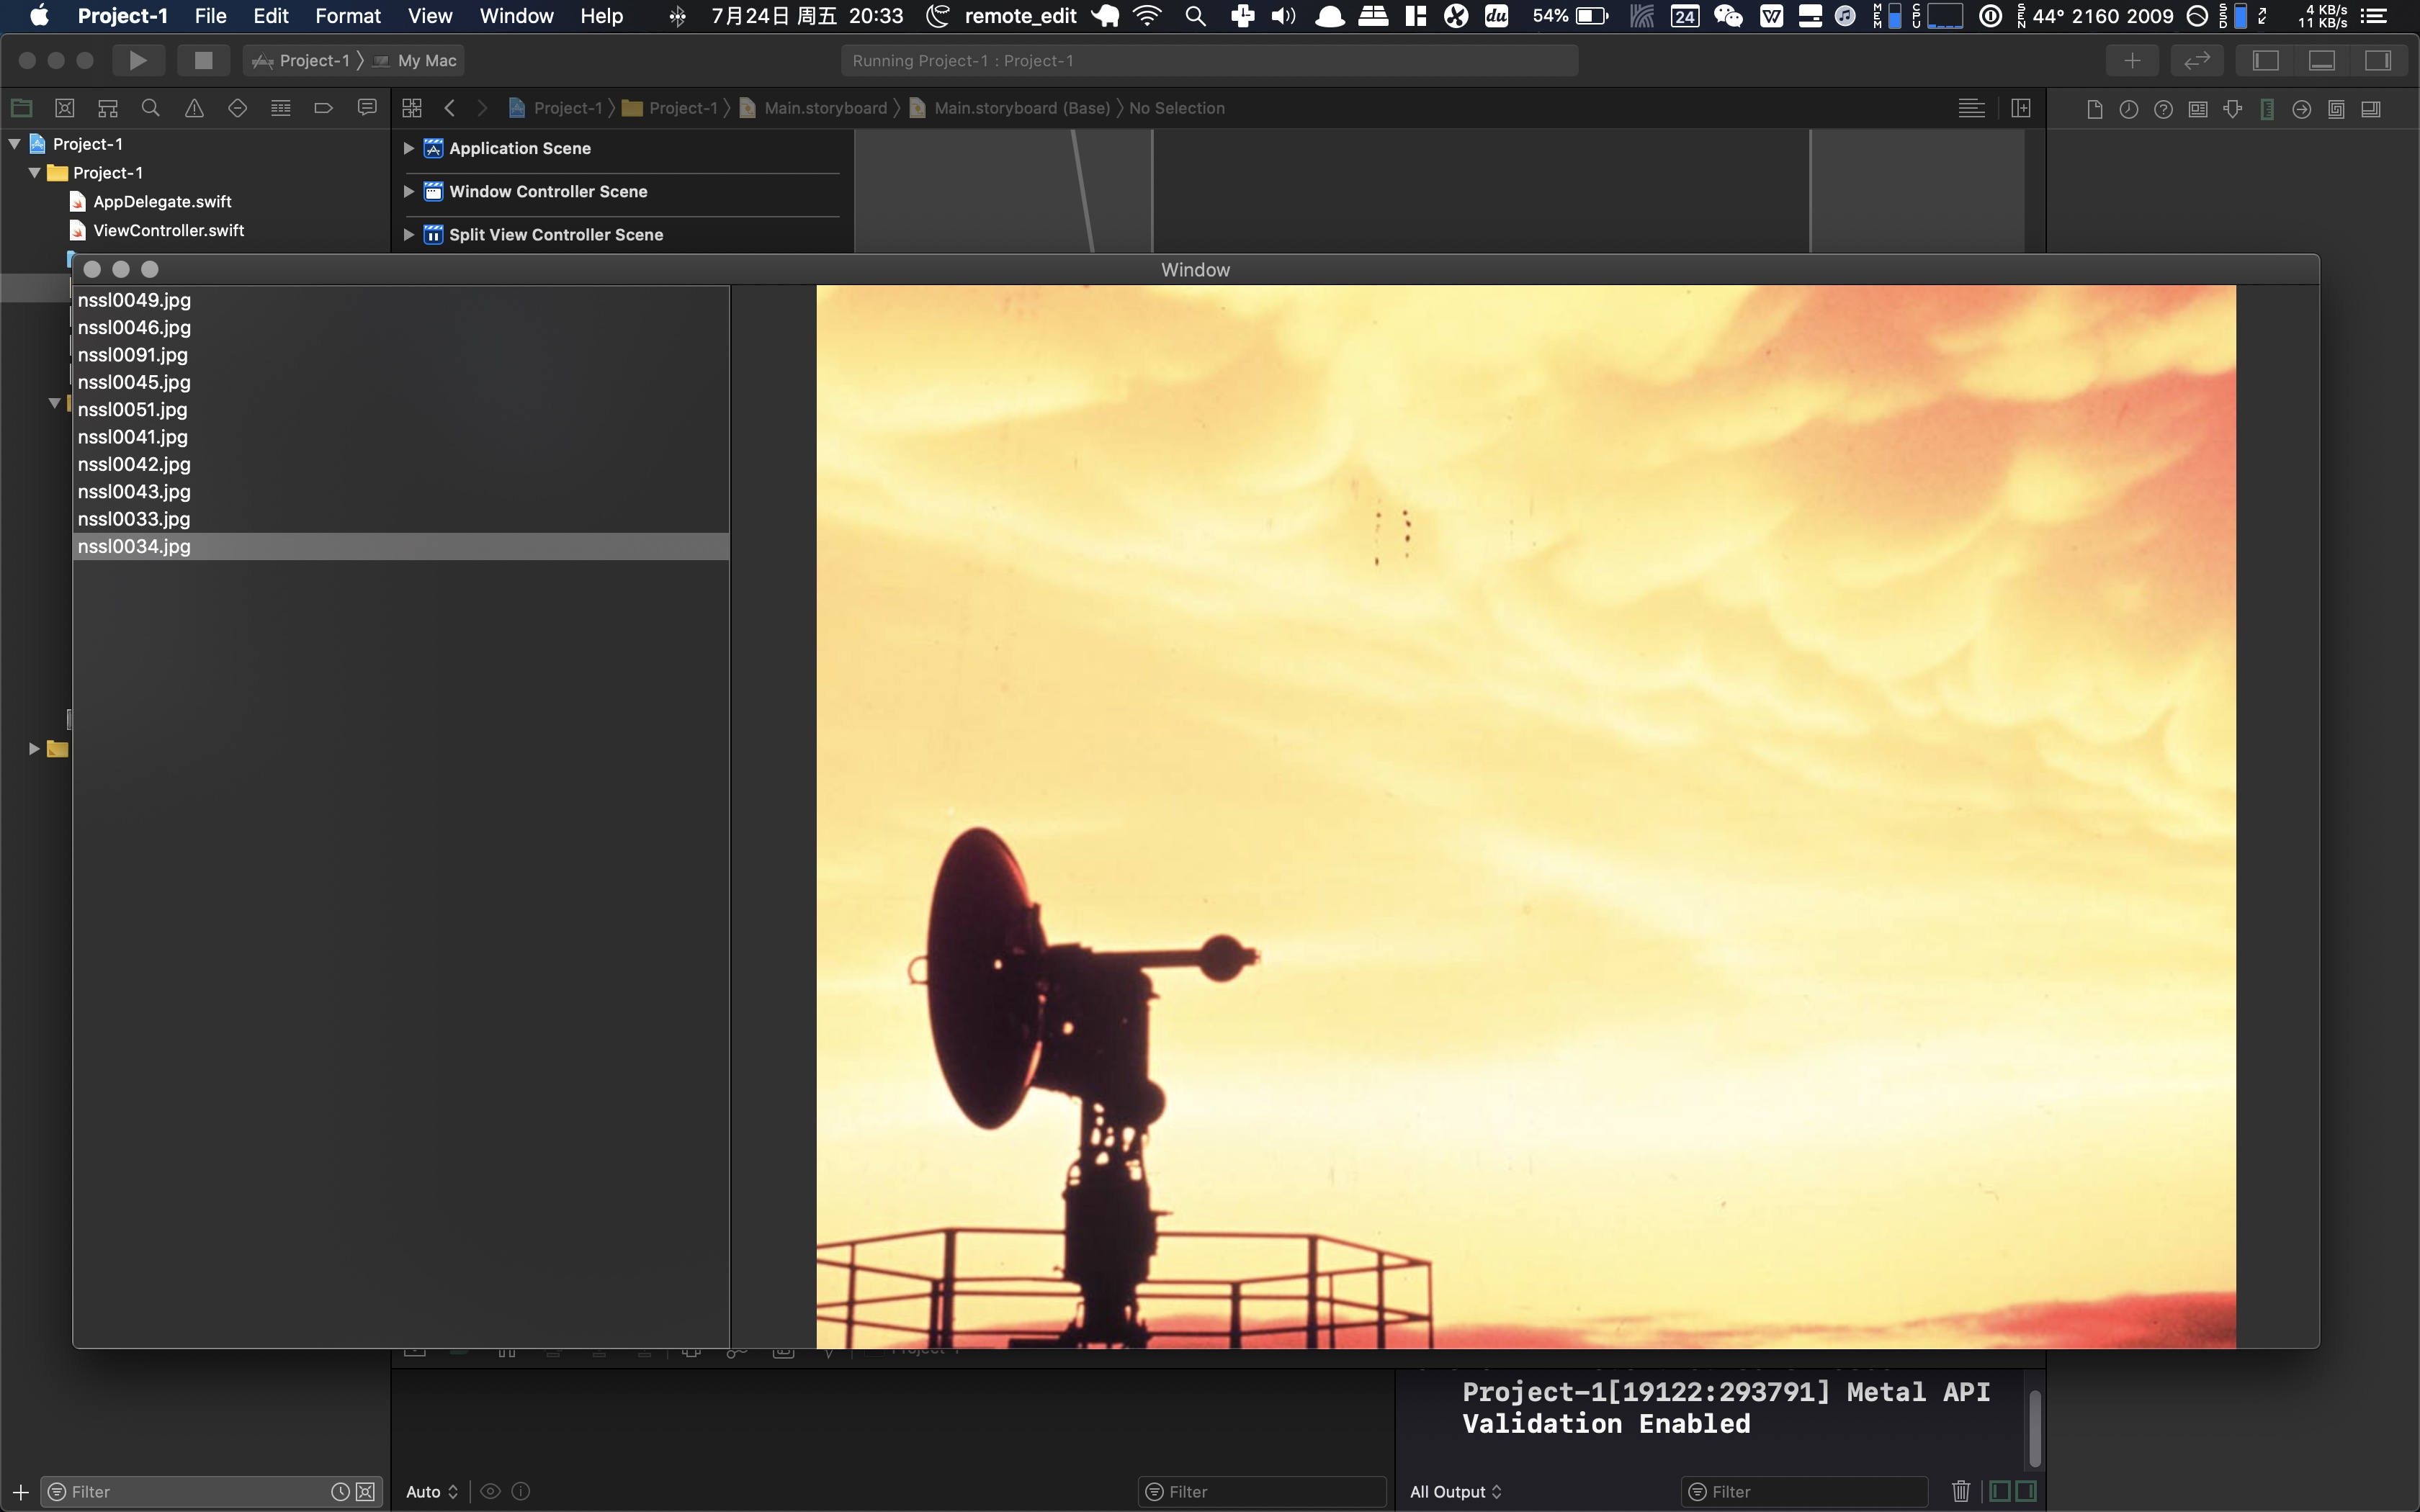Viewport: 2420px width, 1512px height.
Task: Open the Quick Help inspector question mark icon
Action: pos(2164,109)
